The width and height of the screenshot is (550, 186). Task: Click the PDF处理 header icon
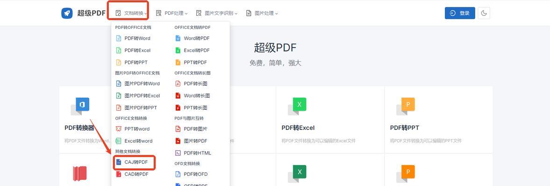(x=158, y=13)
